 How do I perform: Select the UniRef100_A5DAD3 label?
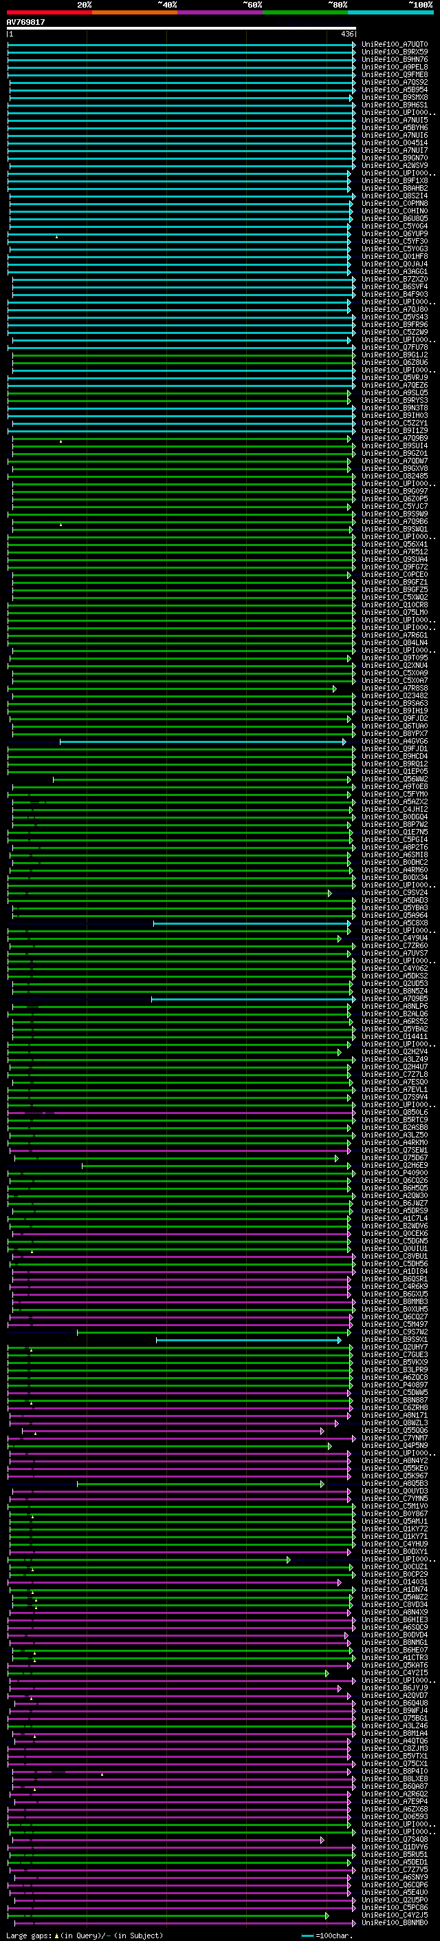click(395, 901)
